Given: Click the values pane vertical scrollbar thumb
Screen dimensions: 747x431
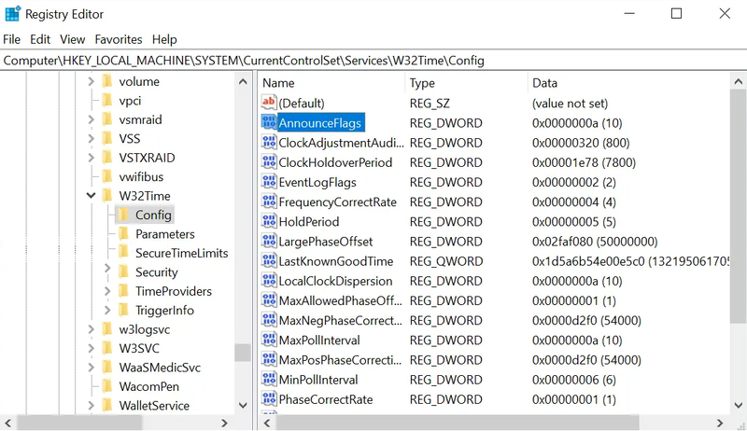Looking at the screenshot, I should pyautogui.click(x=738, y=206).
